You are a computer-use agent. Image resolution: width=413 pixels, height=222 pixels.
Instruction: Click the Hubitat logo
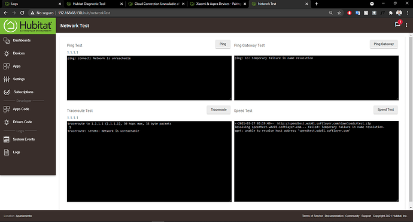pos(28,26)
